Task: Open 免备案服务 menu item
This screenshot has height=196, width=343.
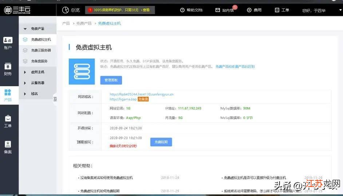Action: [x=38, y=61]
